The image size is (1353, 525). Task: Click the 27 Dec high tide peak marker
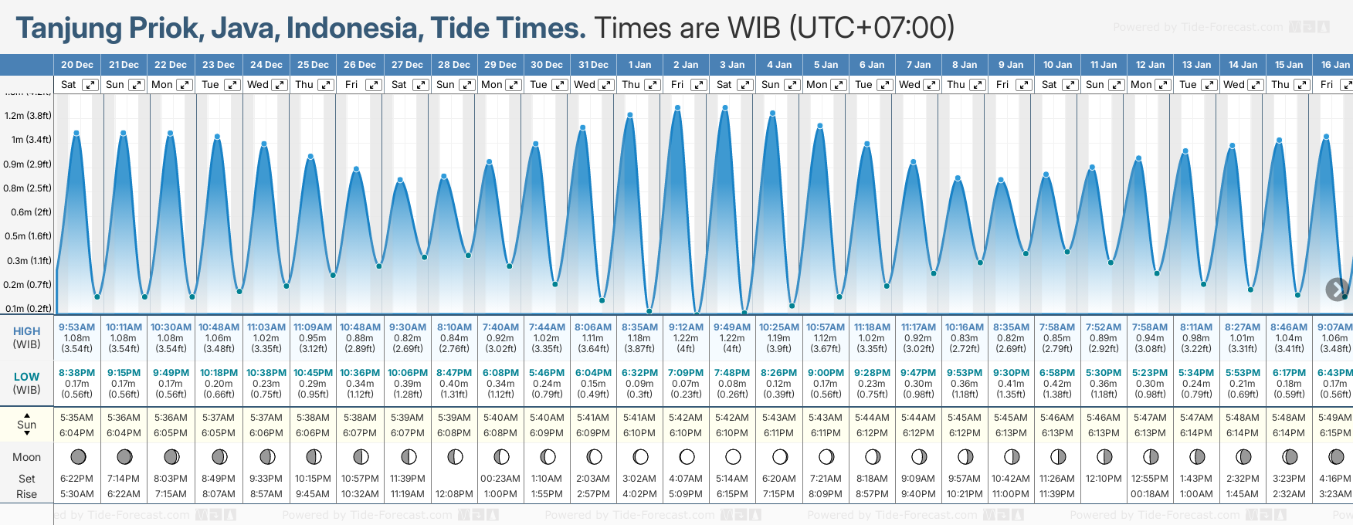(400, 180)
